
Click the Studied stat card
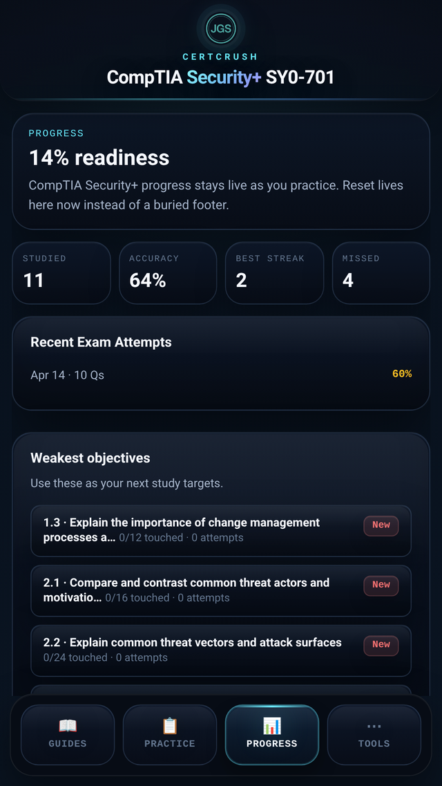[61, 272]
